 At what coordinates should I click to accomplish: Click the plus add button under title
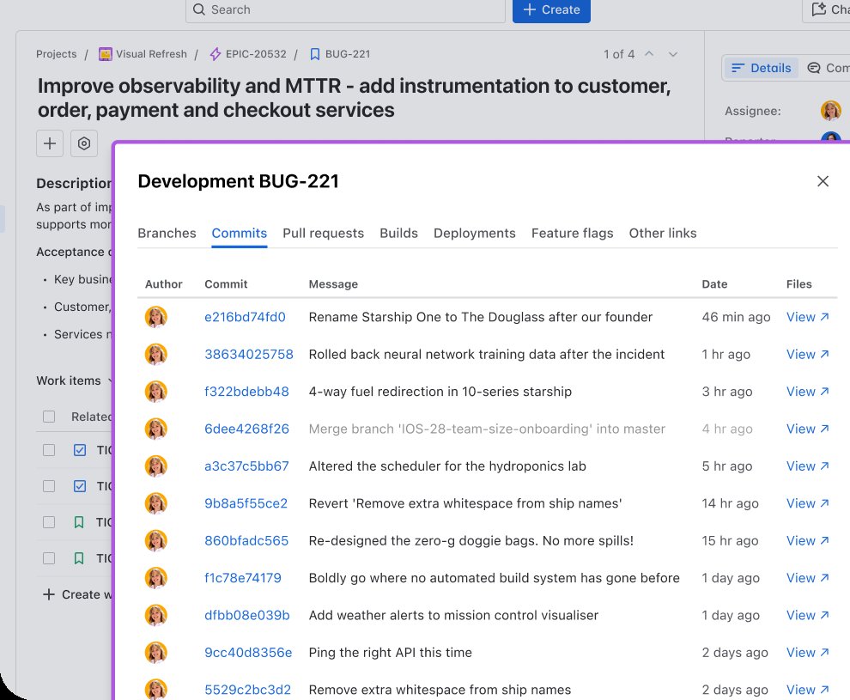(x=50, y=143)
